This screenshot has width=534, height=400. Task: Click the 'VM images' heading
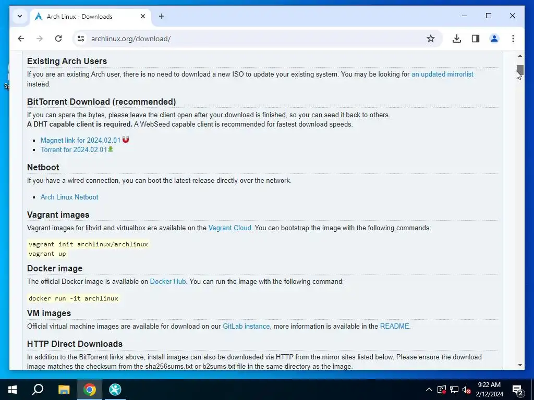tap(49, 313)
